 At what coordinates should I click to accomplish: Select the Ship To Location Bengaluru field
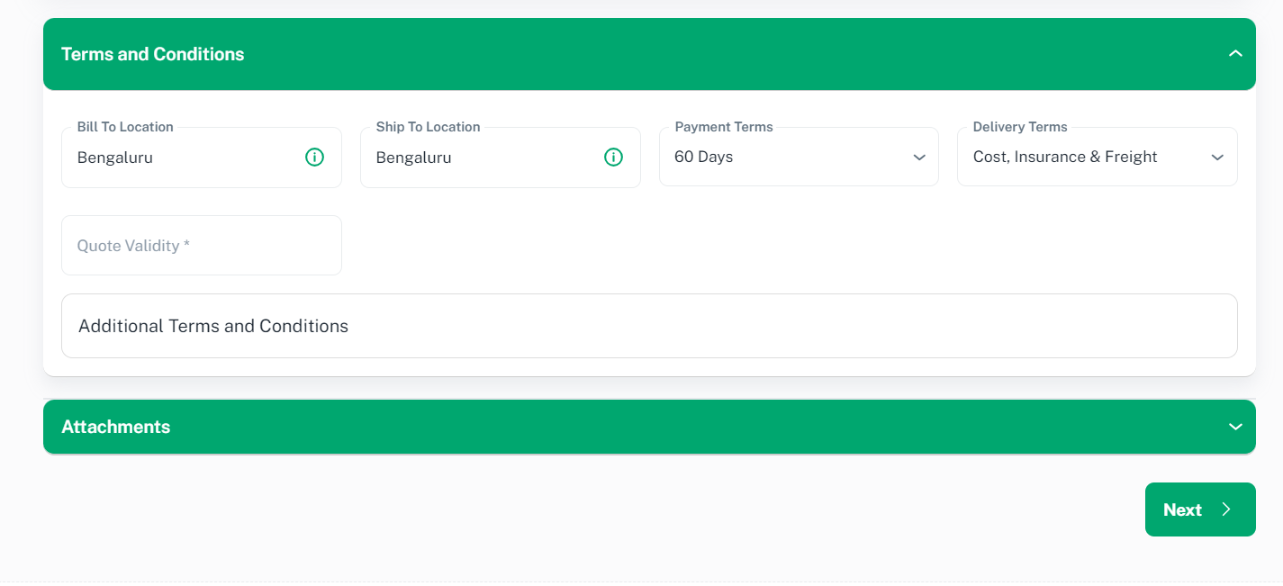(477, 158)
